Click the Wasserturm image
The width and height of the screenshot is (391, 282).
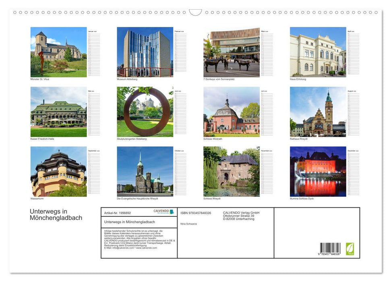59,171
